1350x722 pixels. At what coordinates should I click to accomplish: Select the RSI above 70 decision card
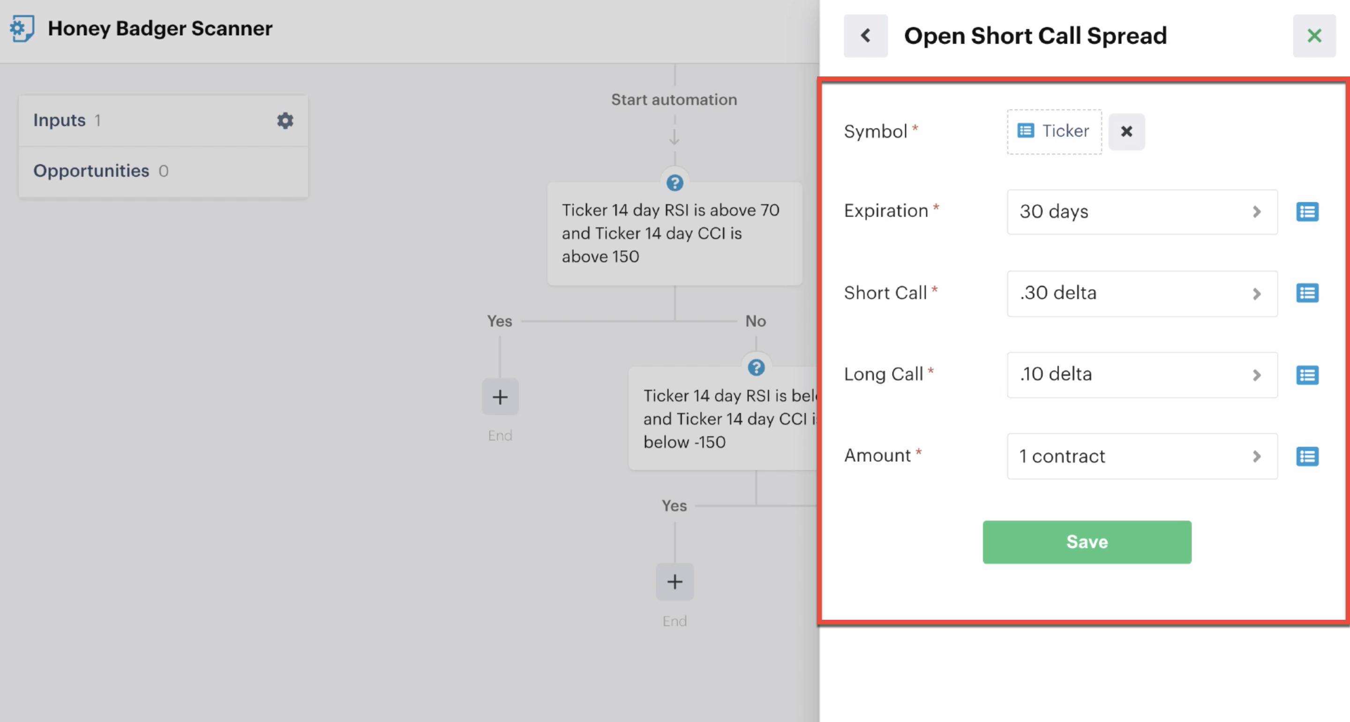click(675, 233)
